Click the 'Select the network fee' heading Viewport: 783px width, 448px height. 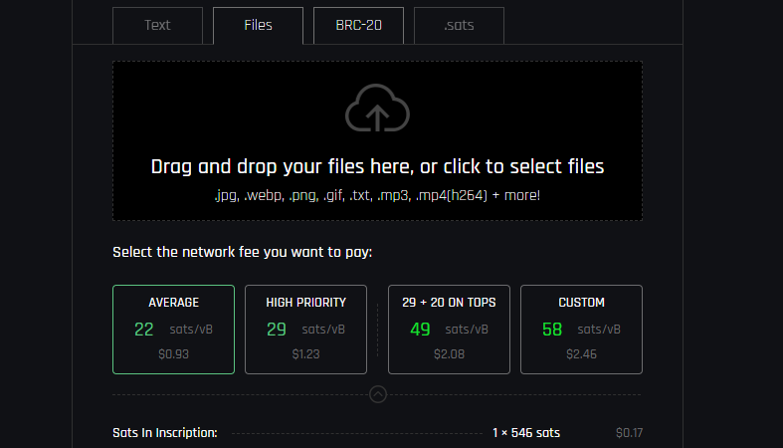242,252
